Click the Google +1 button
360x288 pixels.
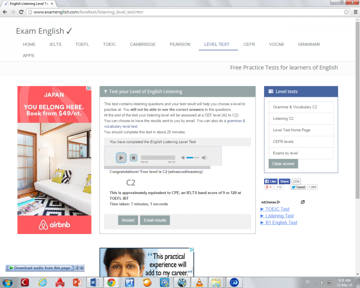[x=269, y=187]
